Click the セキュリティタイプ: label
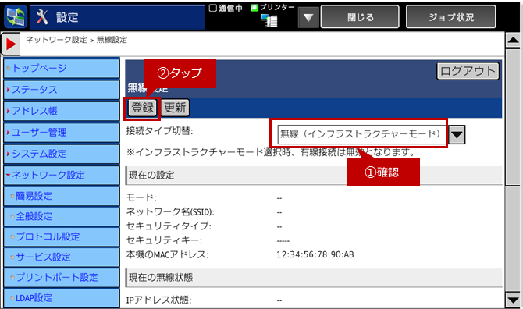 (169, 226)
